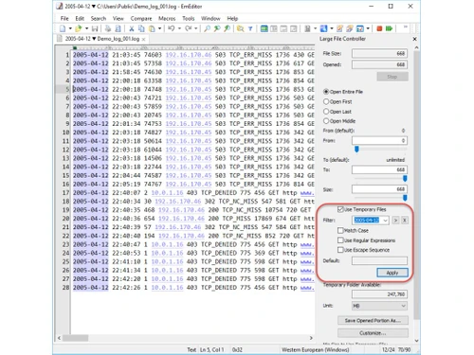Click the Apply button
474x355 pixels.
click(x=392, y=273)
